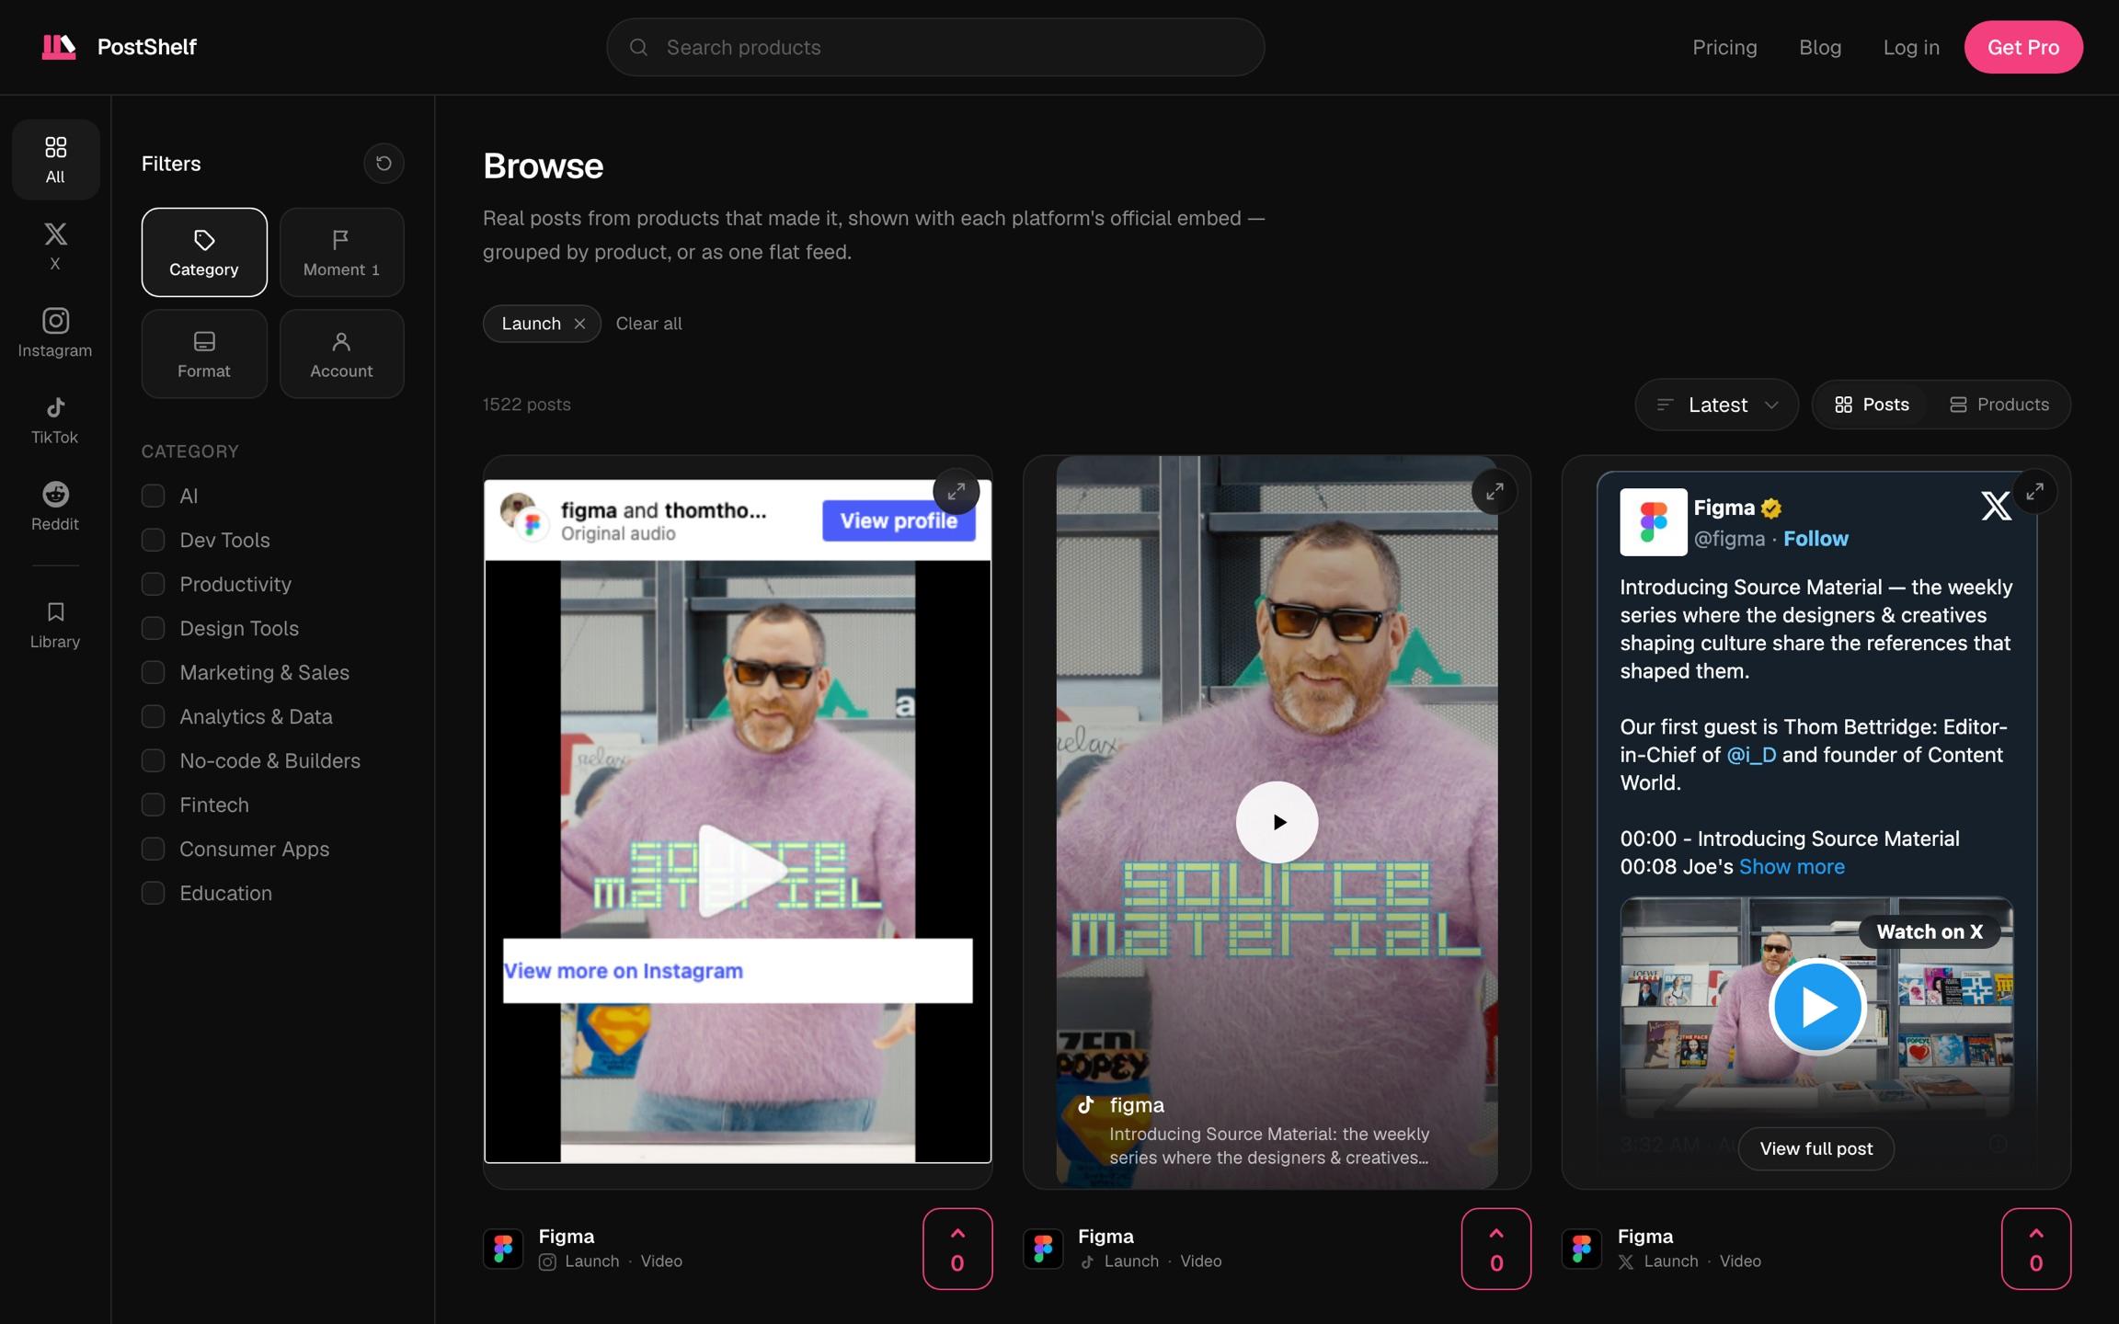
Task: Click the Figma logo under TikTok post
Action: click(x=1043, y=1249)
